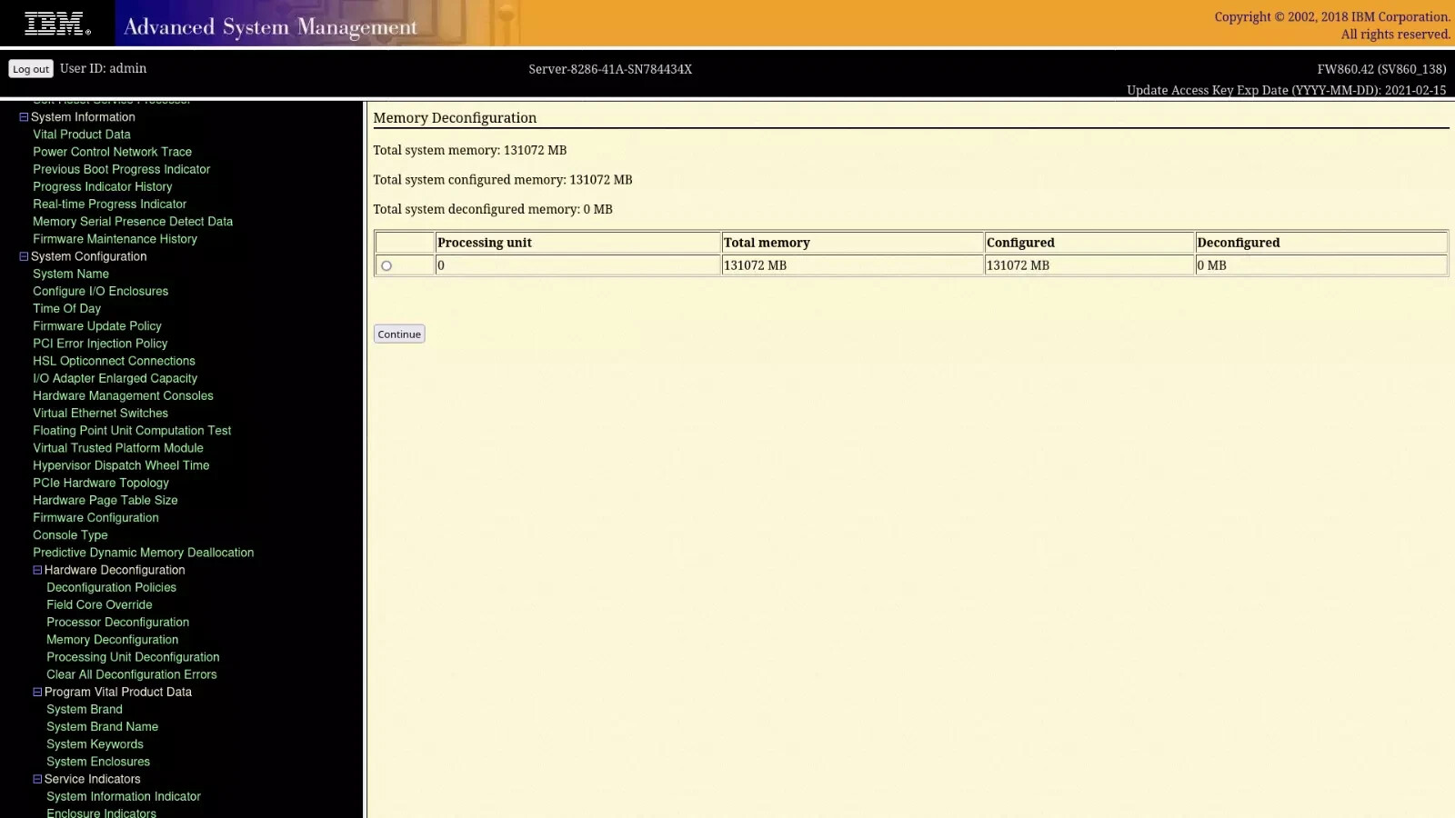Select processing unit 0 radio button
Viewport: 1455px width, 818px height.
point(386,266)
